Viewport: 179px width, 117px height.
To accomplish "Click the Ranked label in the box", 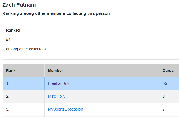I will [13, 30].
